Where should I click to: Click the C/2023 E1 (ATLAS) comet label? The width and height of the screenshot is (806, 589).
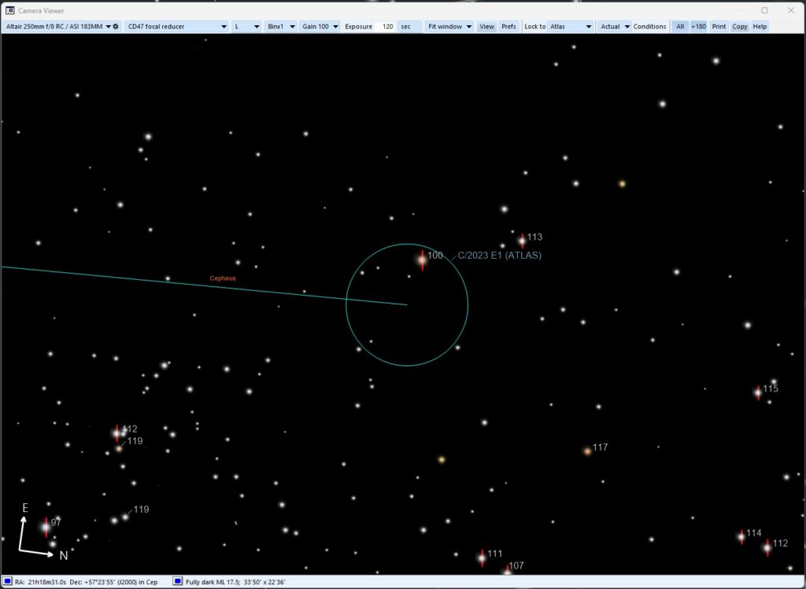[499, 256]
